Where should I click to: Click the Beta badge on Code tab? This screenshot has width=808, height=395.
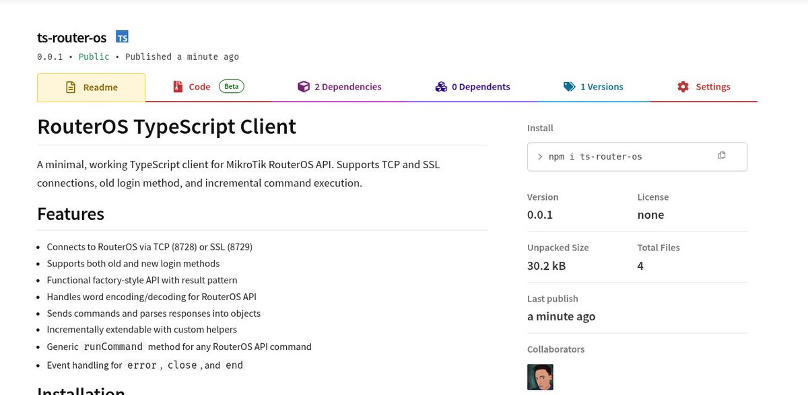[x=231, y=86]
